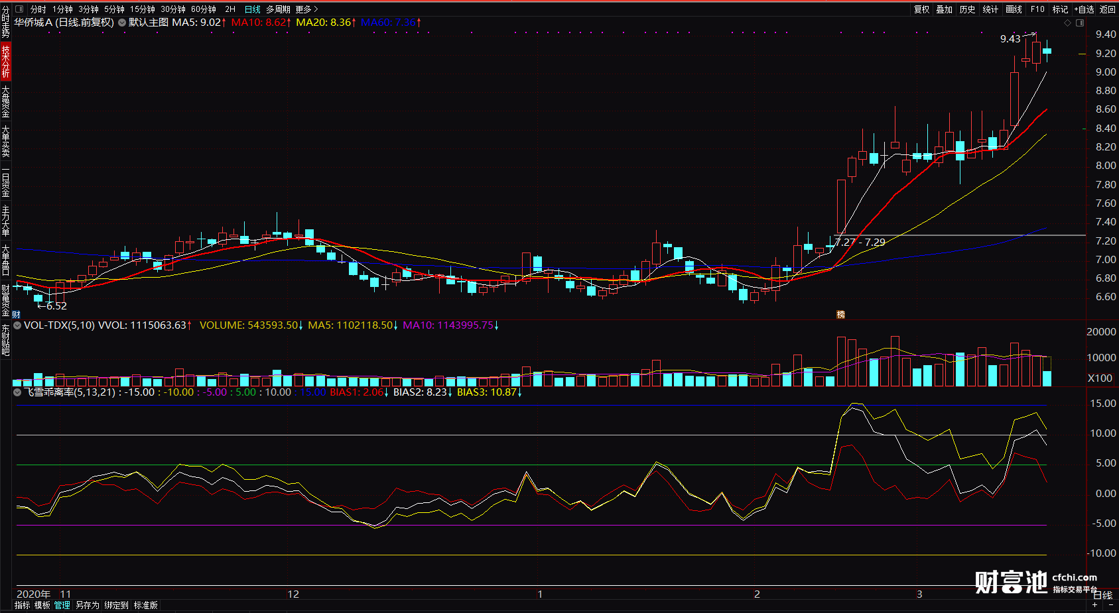Click the 指标 tab at bottom

[x=22, y=605]
